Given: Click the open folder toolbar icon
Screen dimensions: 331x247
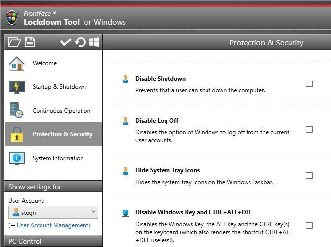Looking at the screenshot, I should 14,42.
